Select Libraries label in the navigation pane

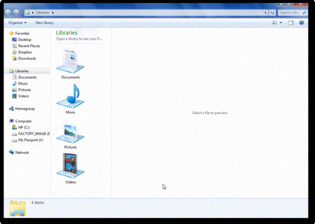point(22,71)
